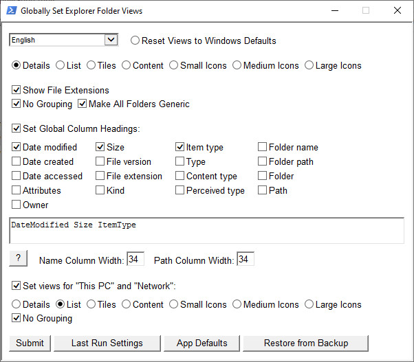Open help with the question mark button
Screen dimensions: 414x362
(x=18, y=258)
